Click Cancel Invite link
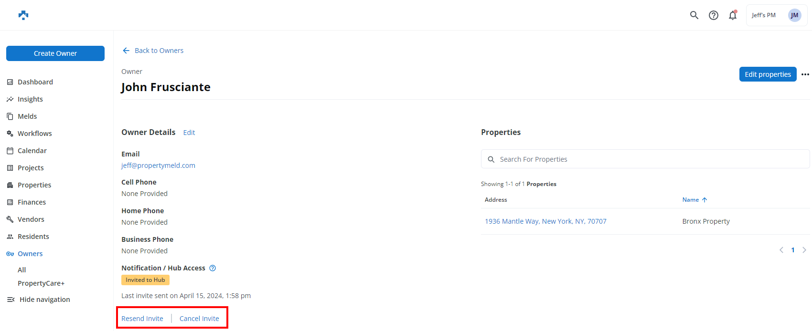The height and width of the screenshot is (331, 812). [199, 319]
